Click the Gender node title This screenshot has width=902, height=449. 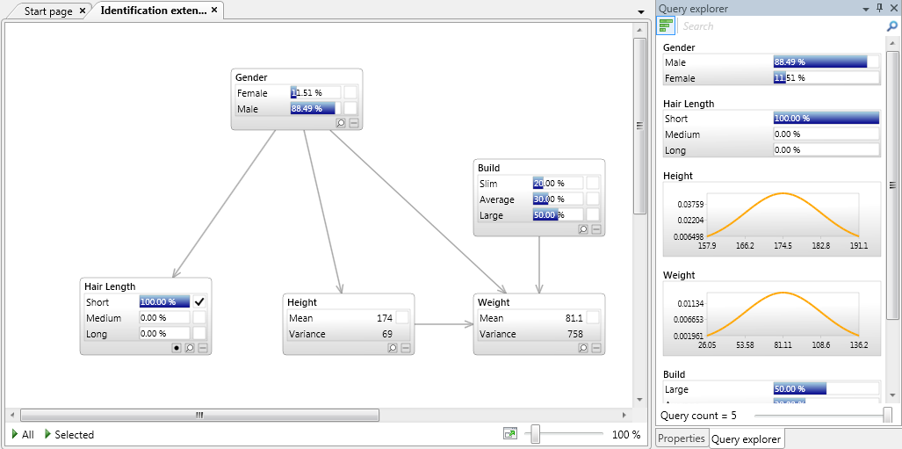(251, 77)
